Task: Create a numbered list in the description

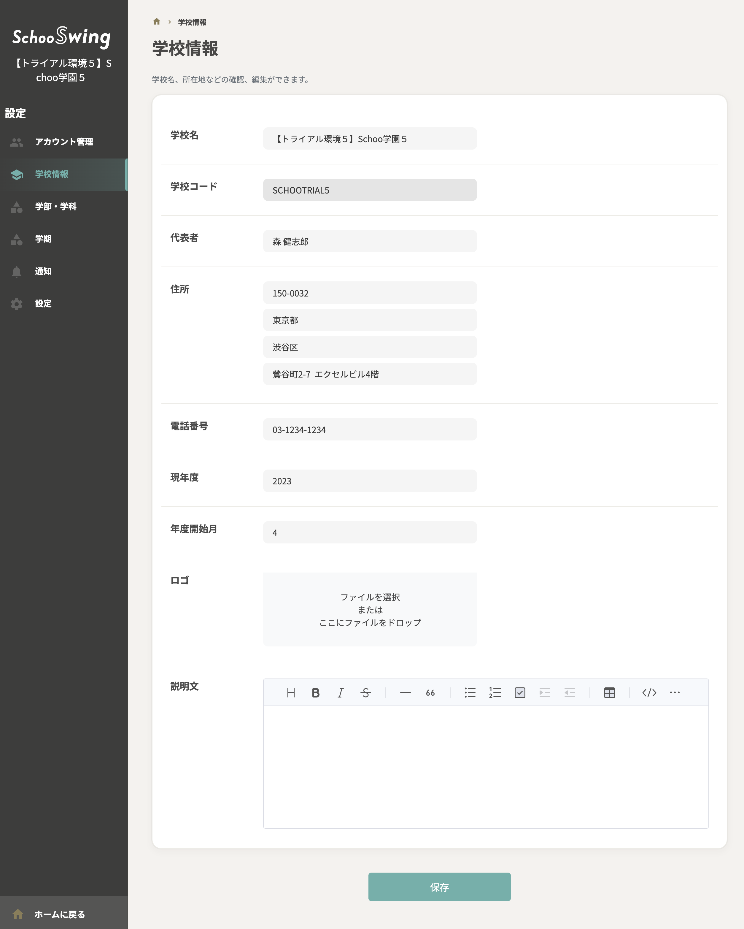Action: click(x=495, y=692)
